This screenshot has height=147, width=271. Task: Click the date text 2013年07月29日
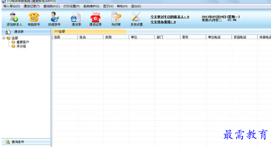[214, 17]
